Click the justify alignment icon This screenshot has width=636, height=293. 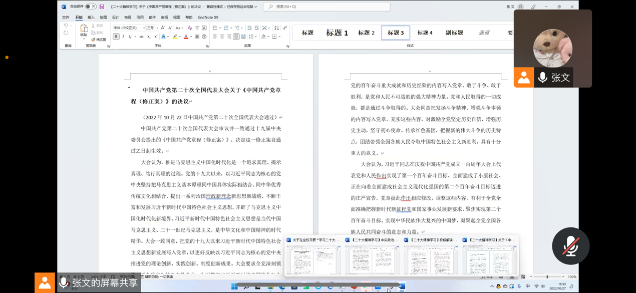click(x=236, y=37)
